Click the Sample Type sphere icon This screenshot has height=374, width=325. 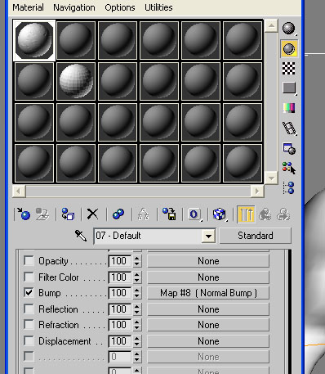tap(288, 29)
